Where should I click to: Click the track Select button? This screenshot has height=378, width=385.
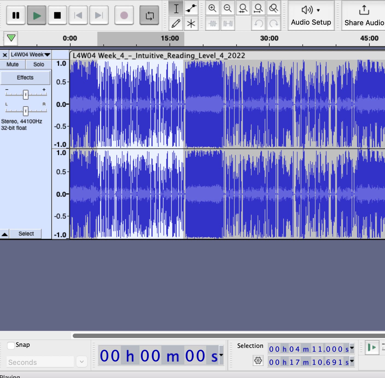26,234
